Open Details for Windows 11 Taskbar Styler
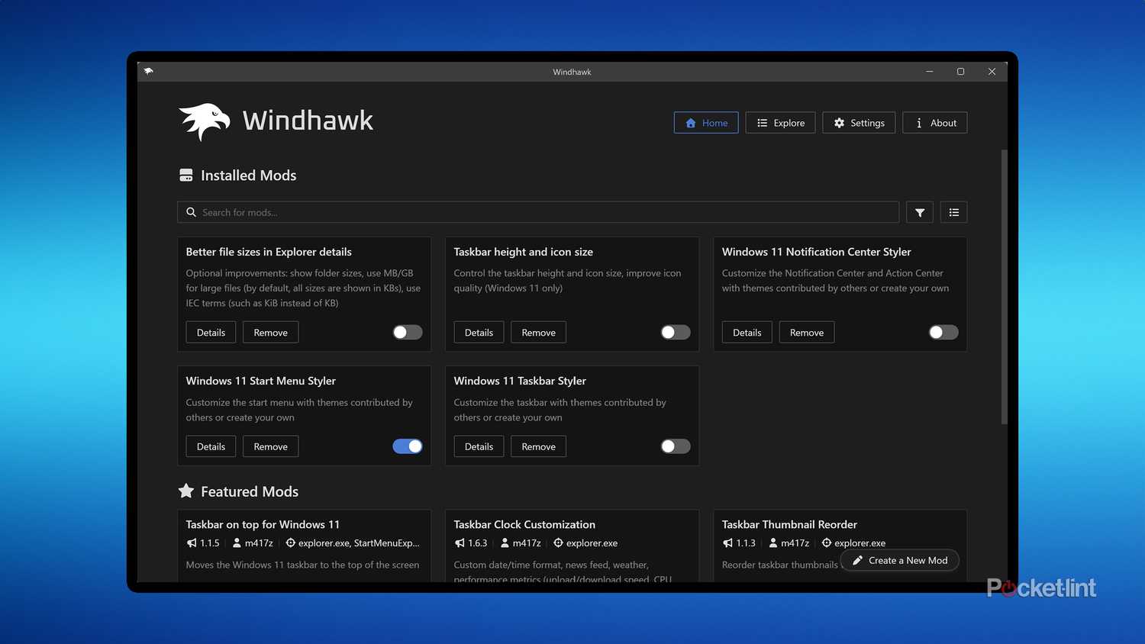1145x644 pixels. tap(479, 446)
